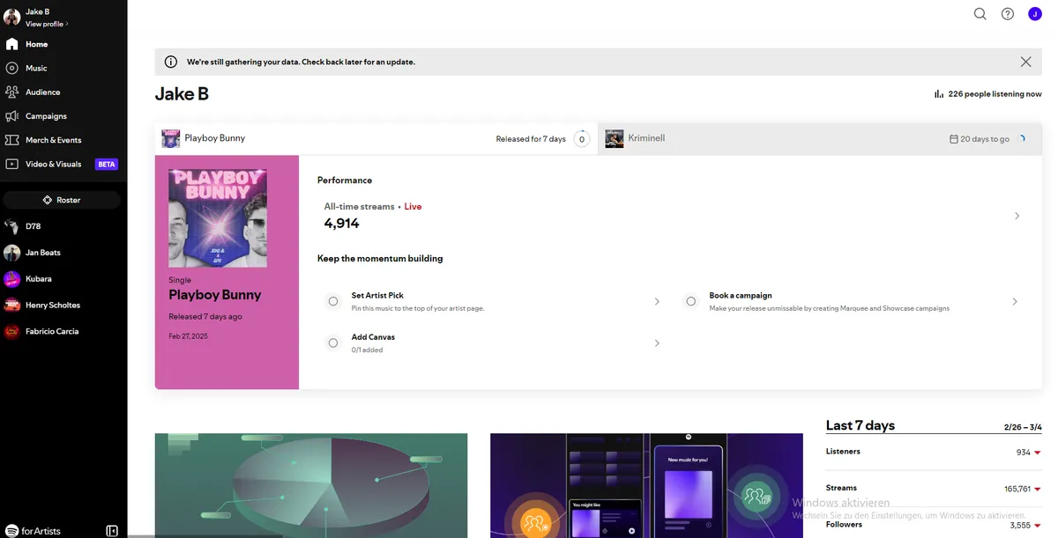This screenshot has height=538, width=1058.
Task: Click Jake B profile picture in sidebar
Action: [x=11, y=17]
